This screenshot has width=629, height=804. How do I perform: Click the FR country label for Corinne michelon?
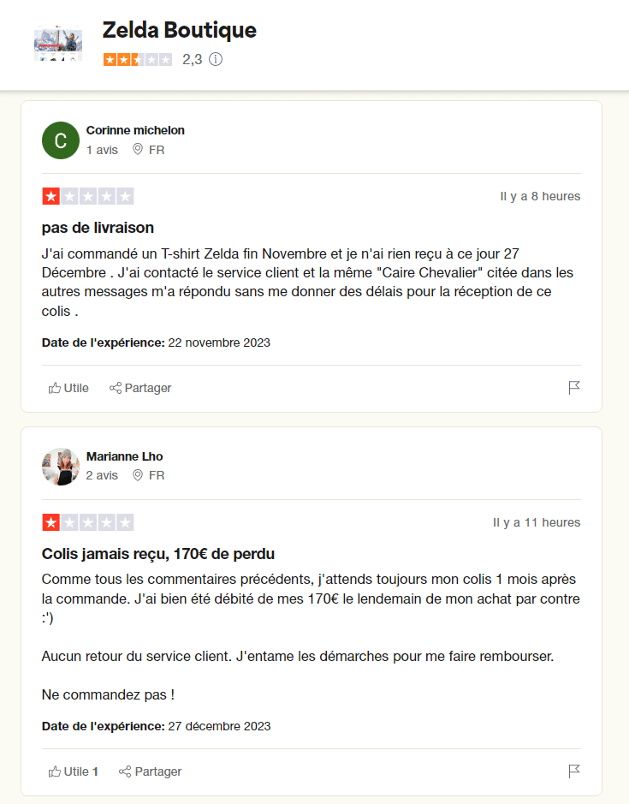click(x=157, y=150)
